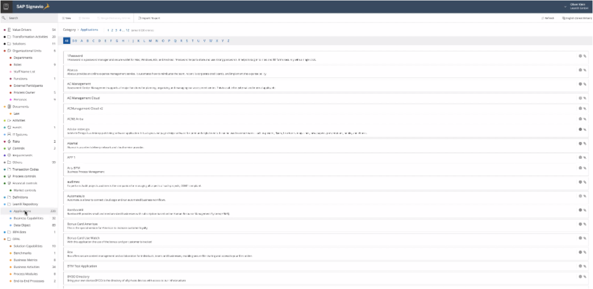Image resolution: width=593 pixels, height=289 pixels.
Task: Click the edit pencil for Automate.io
Action: (x=585, y=196)
